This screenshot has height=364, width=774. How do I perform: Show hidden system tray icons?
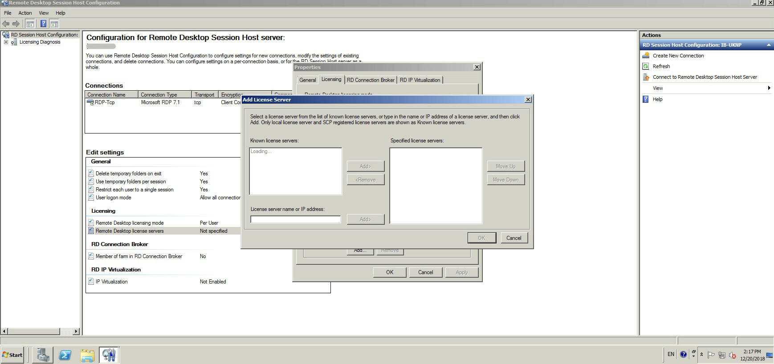(x=701, y=355)
